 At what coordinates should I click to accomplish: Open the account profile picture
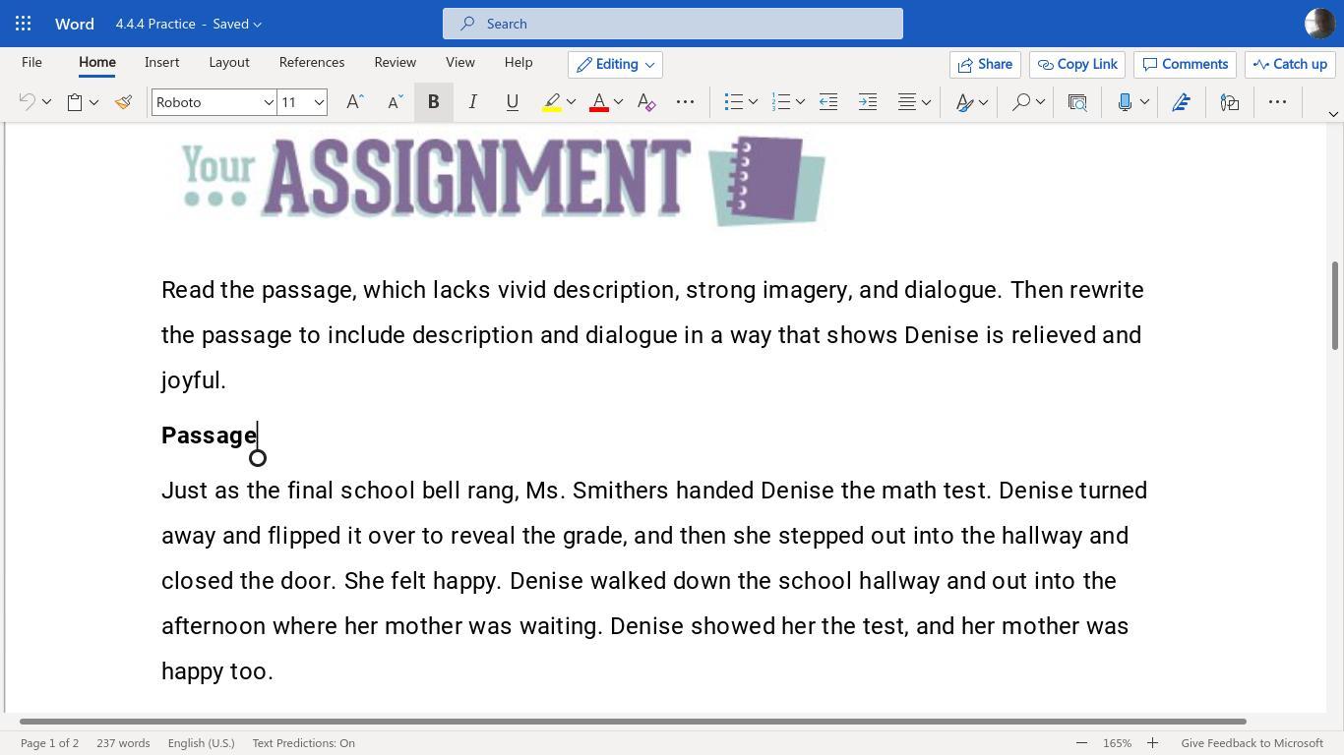(x=1319, y=24)
